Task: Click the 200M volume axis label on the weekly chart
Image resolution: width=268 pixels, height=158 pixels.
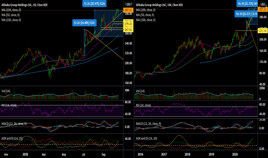Action: [262, 88]
